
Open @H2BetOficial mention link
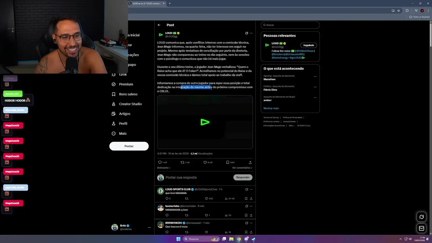pos(305,51)
